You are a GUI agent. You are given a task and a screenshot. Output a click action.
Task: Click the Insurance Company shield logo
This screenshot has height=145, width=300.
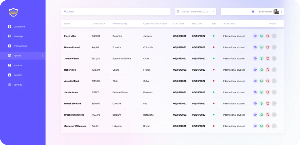point(13,12)
